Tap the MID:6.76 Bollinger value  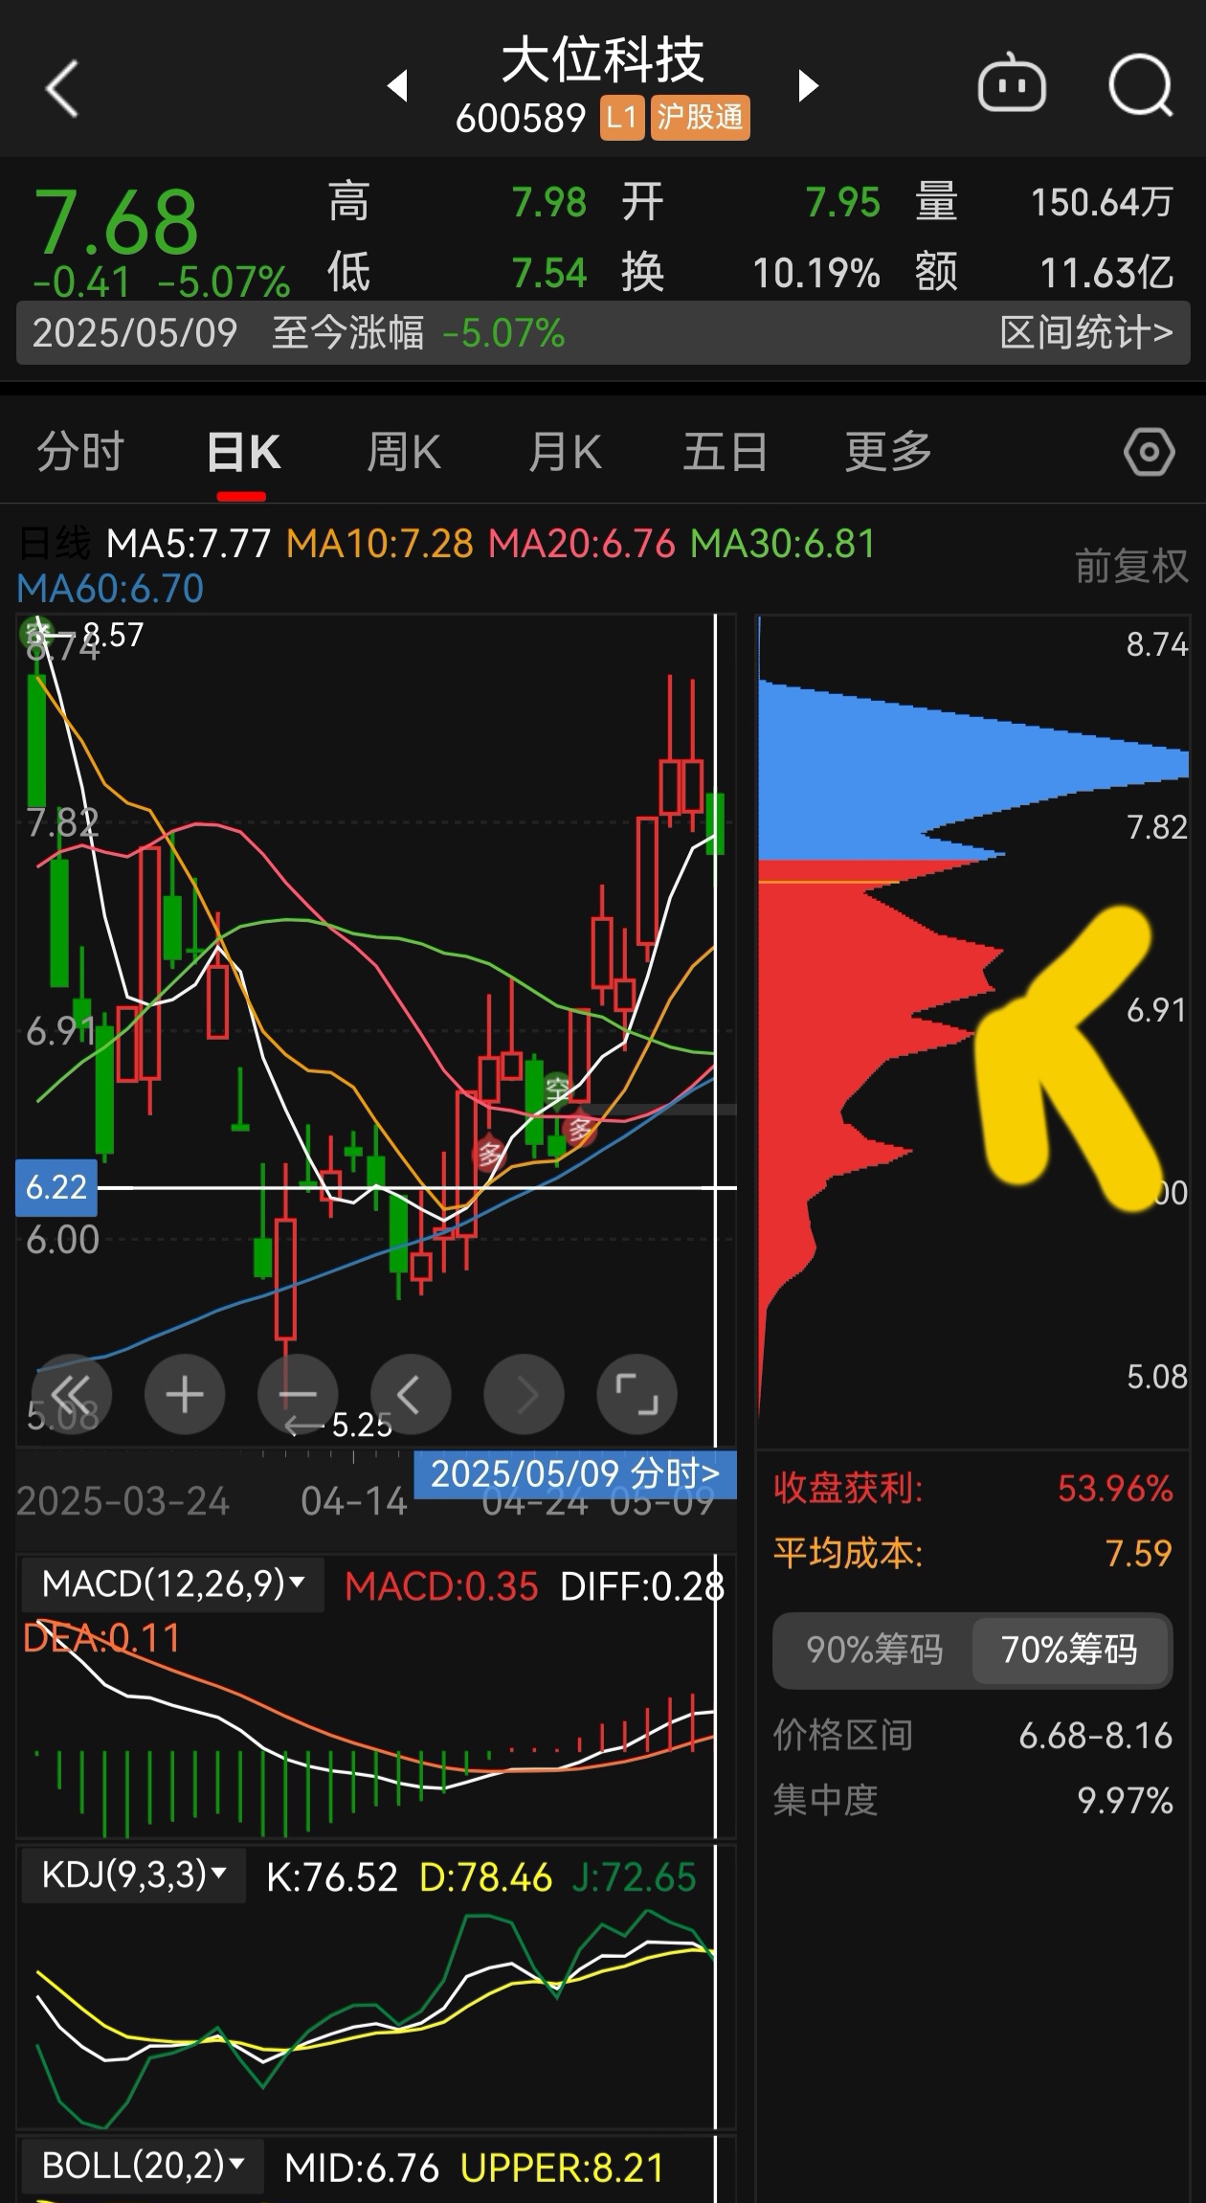(362, 2169)
